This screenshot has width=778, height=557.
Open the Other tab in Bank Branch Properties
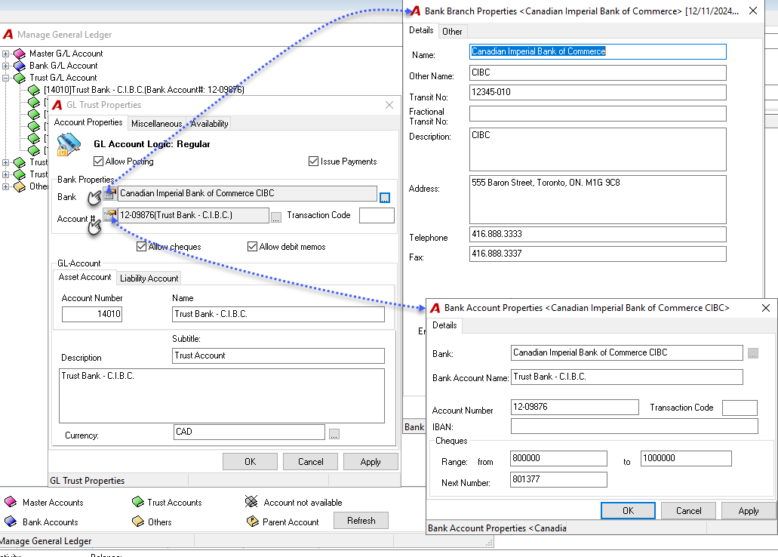point(452,32)
